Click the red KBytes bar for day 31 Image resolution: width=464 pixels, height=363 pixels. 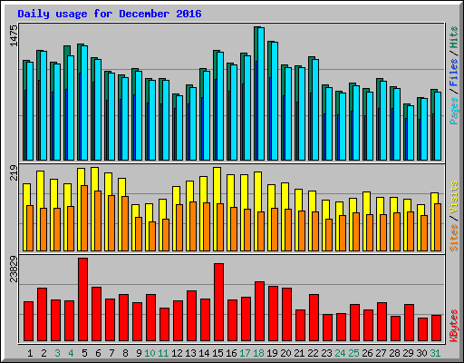pyautogui.click(x=437, y=329)
